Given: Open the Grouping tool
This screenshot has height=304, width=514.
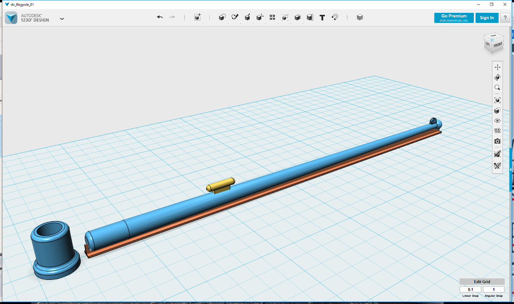Looking at the screenshot, I should pyautogui.click(x=285, y=17).
